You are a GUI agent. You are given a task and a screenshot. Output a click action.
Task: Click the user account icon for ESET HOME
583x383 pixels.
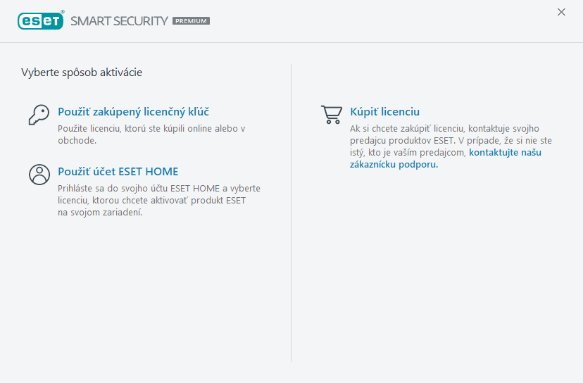[x=39, y=174]
